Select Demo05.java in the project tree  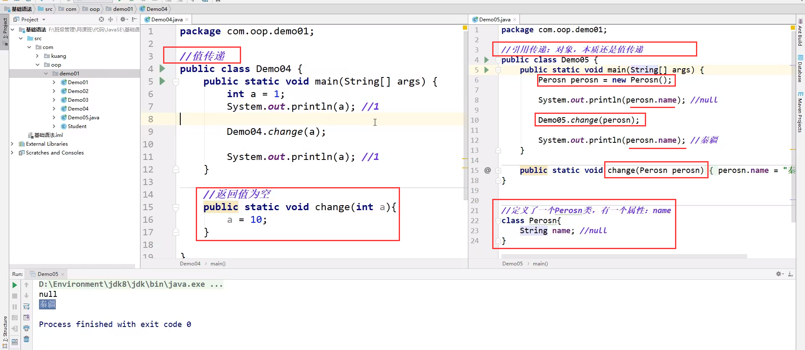[80, 118]
